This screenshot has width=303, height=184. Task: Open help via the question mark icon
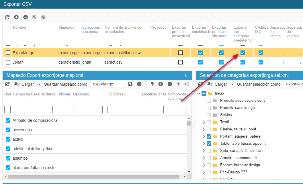(43, 17)
